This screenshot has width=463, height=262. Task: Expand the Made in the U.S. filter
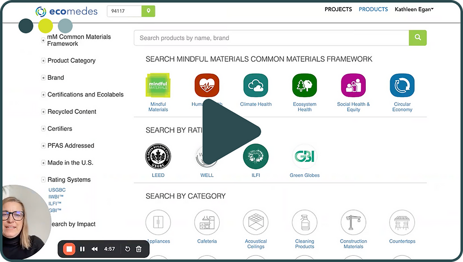click(43, 163)
